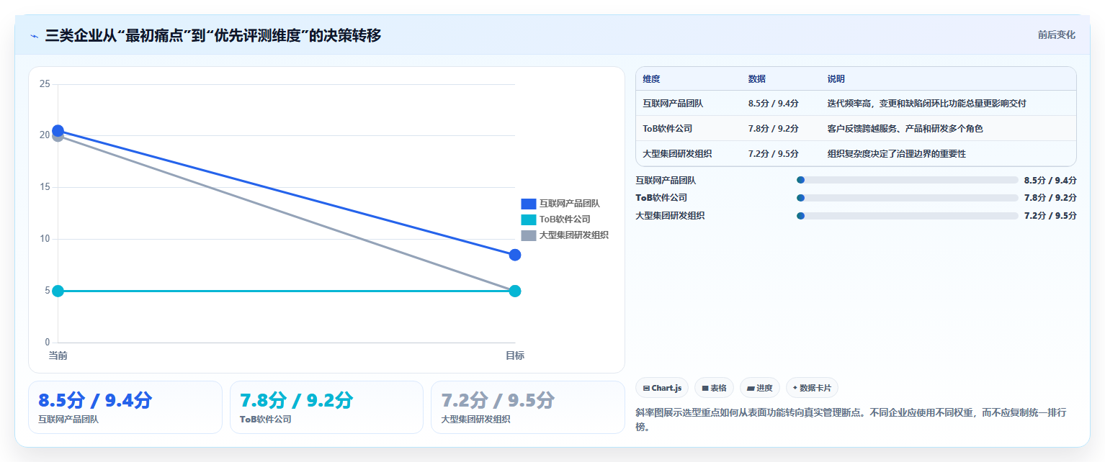1105x462 pixels.
Task: Click the 目标 x-axis label
Action: click(x=515, y=355)
